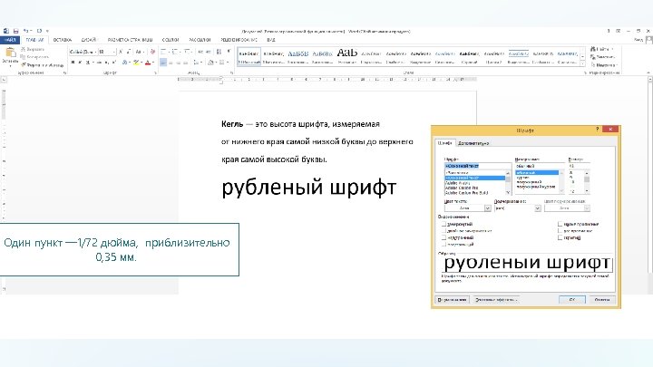Click the Multilevel list icon
The height and width of the screenshot is (367, 653).
coord(187,52)
